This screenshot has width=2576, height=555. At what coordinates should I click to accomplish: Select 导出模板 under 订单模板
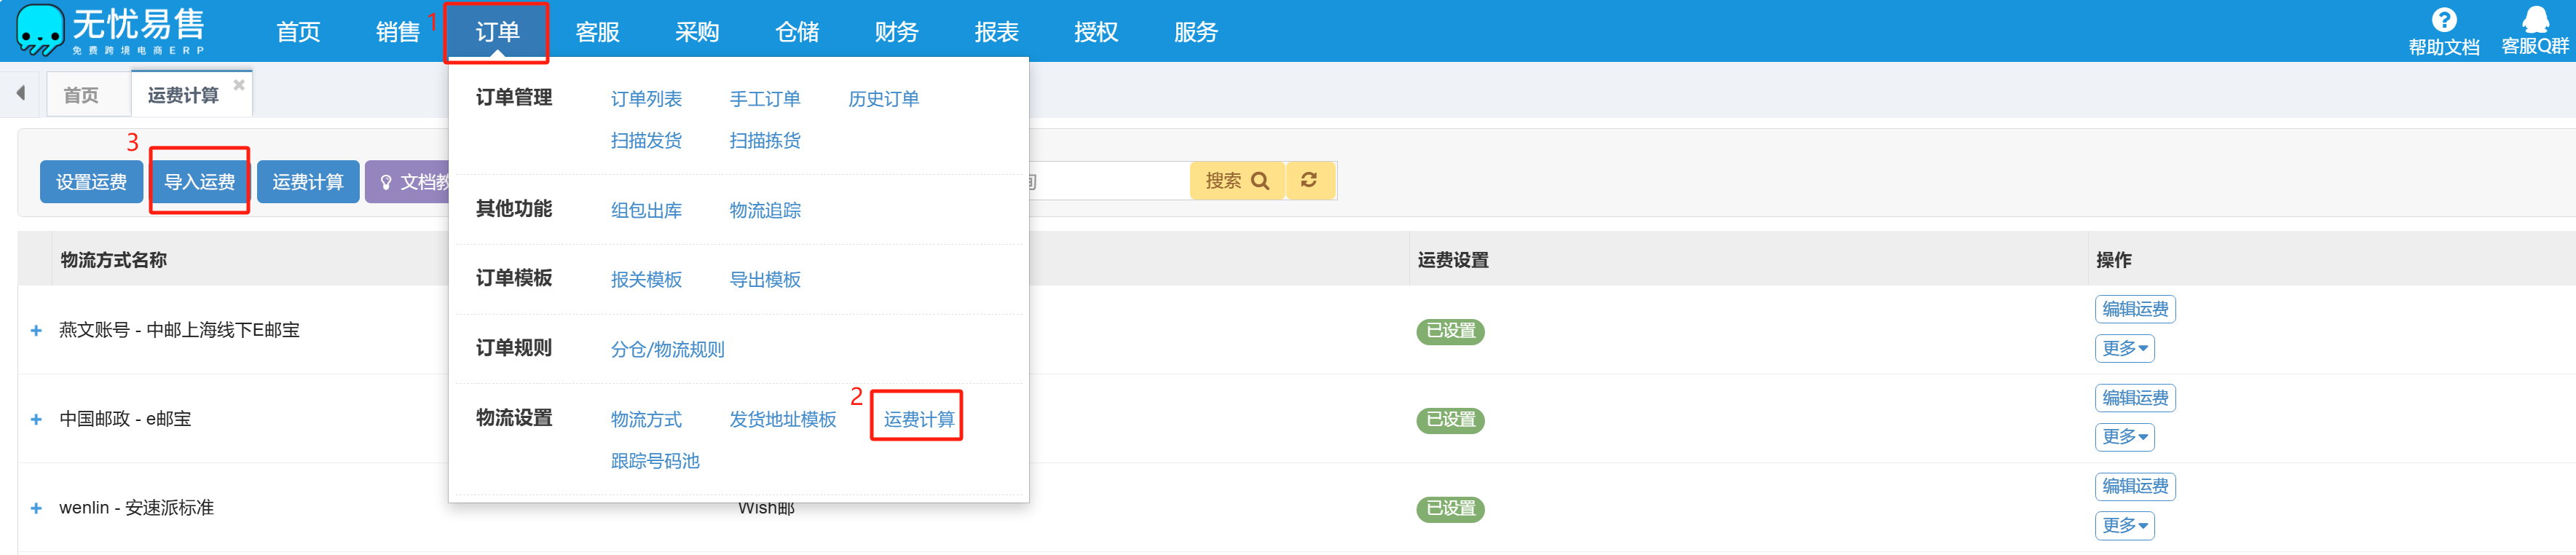tap(765, 280)
